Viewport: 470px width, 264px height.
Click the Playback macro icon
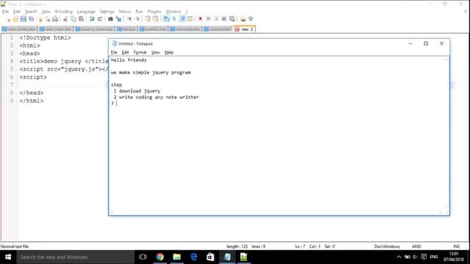[216, 19]
